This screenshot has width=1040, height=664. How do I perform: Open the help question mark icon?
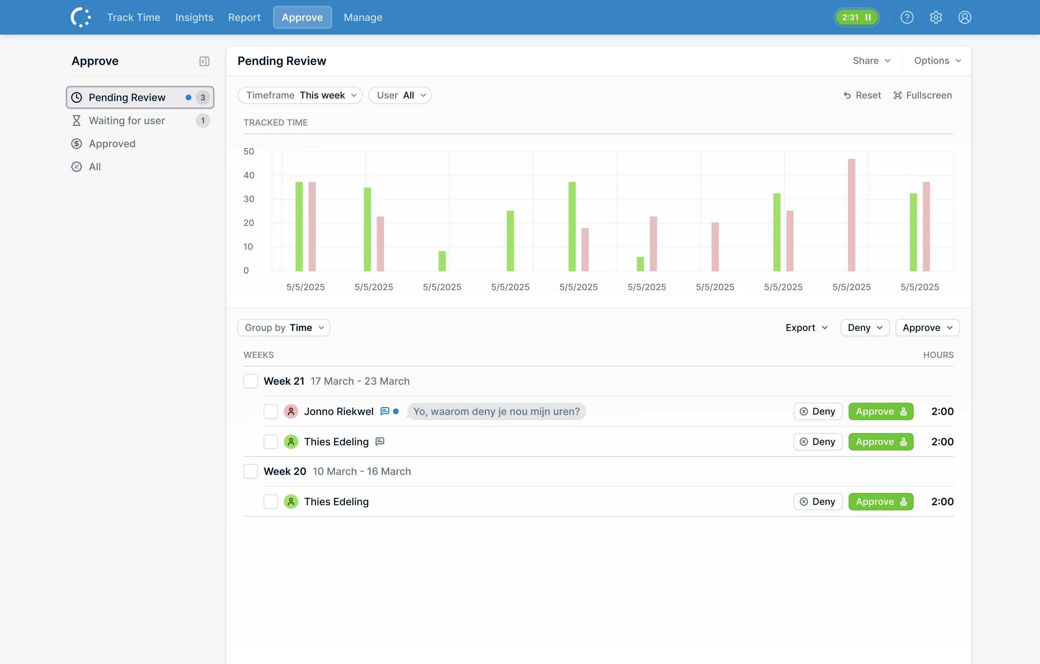(906, 17)
